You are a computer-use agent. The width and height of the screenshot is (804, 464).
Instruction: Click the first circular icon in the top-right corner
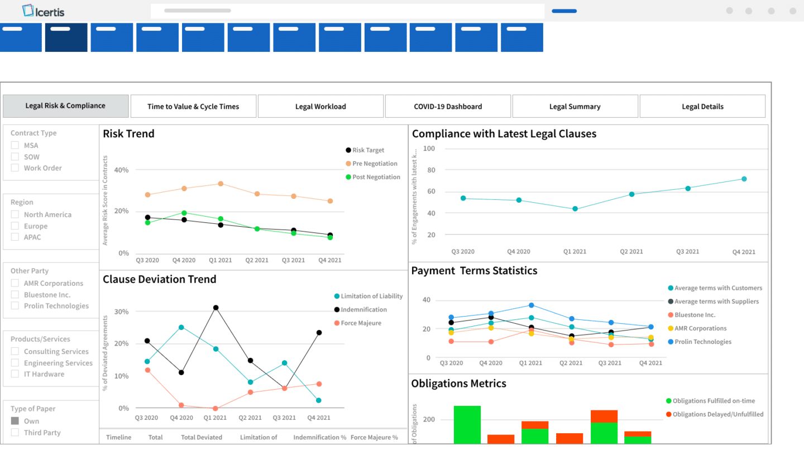pos(729,11)
